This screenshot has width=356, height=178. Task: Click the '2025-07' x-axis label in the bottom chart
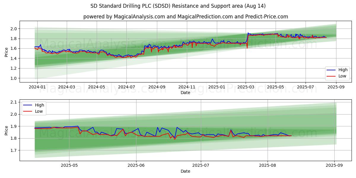201,166
